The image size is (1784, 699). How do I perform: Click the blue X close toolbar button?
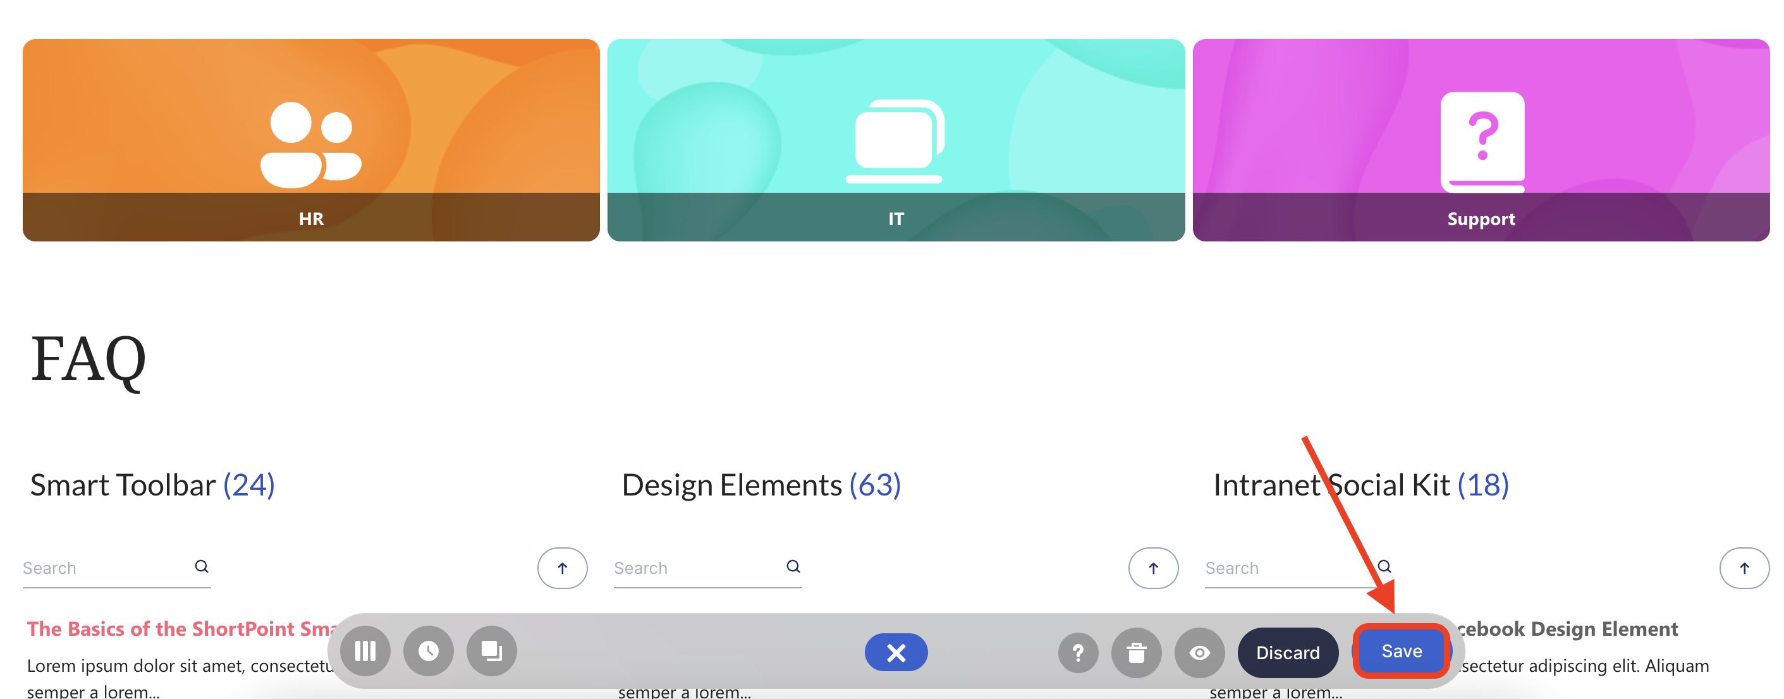895,652
